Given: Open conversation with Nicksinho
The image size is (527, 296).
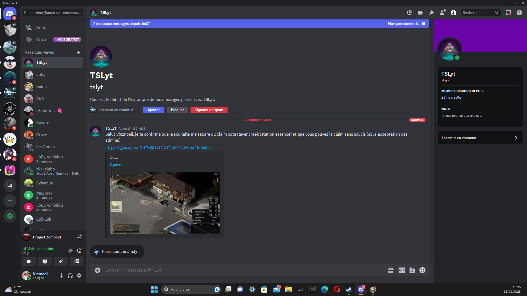Looking at the screenshot, I should (53, 171).
